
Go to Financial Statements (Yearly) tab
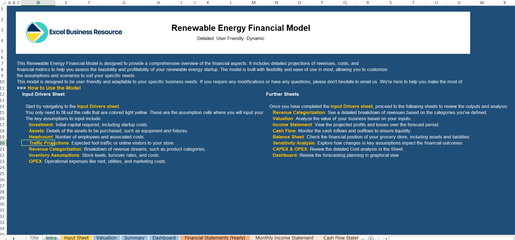(215, 238)
